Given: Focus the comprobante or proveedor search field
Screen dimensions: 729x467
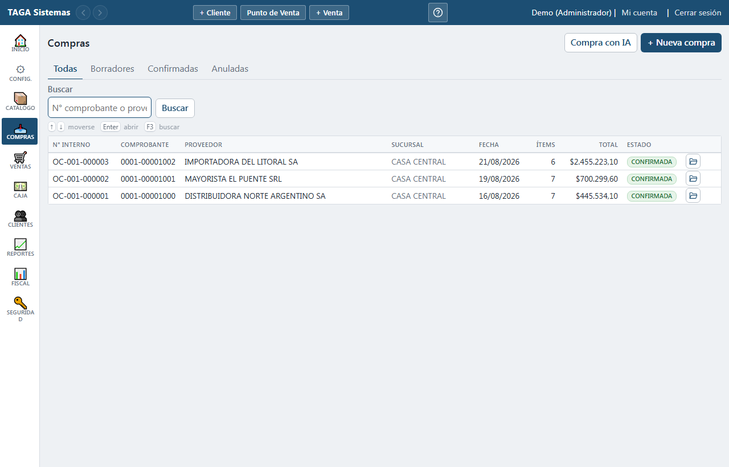Looking at the screenshot, I should (x=100, y=108).
